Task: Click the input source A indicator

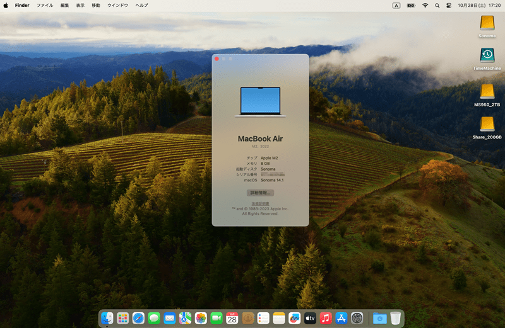Action: tap(396, 6)
